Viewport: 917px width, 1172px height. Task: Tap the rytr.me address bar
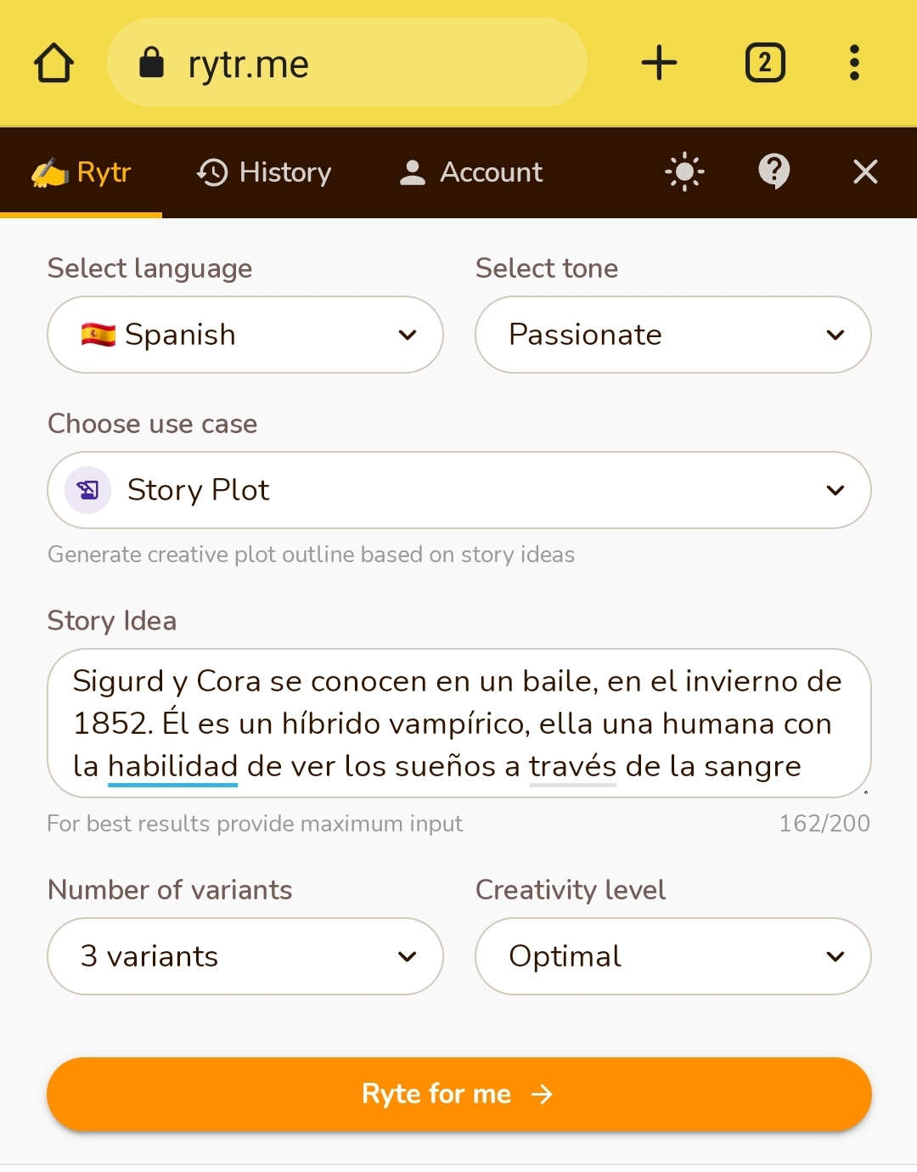[x=347, y=63]
